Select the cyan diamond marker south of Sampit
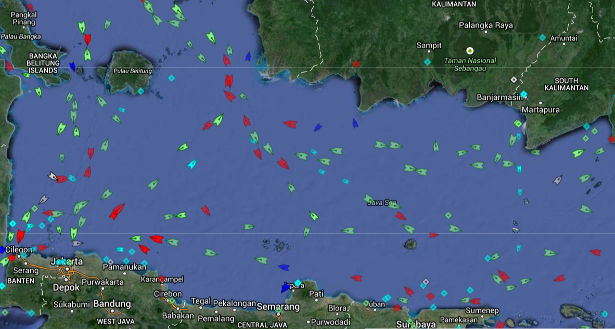Screen dimensions: 615x329 coord(427,62)
